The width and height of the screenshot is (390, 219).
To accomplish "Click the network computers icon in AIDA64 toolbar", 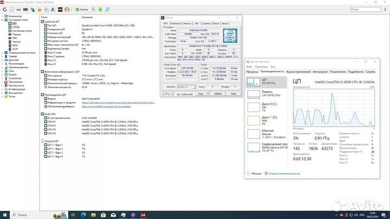I will [32, 10].
